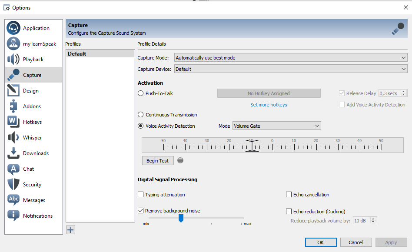Image resolution: width=412 pixels, height=252 pixels.
Task: Confirm settings with OK button
Action: (321, 242)
